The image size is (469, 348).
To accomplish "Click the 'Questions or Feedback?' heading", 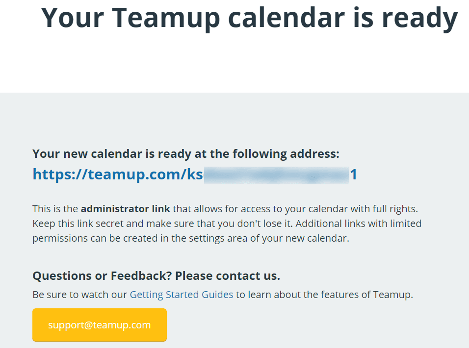I will coord(103,276).
